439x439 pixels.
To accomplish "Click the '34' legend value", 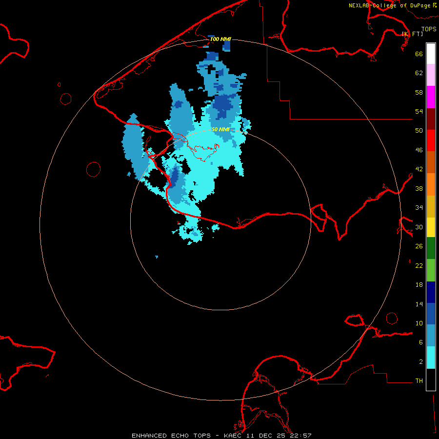I will pos(419,208).
